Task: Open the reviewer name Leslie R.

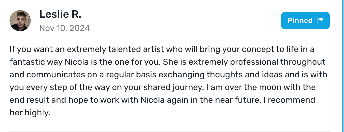Action: pyautogui.click(x=60, y=15)
